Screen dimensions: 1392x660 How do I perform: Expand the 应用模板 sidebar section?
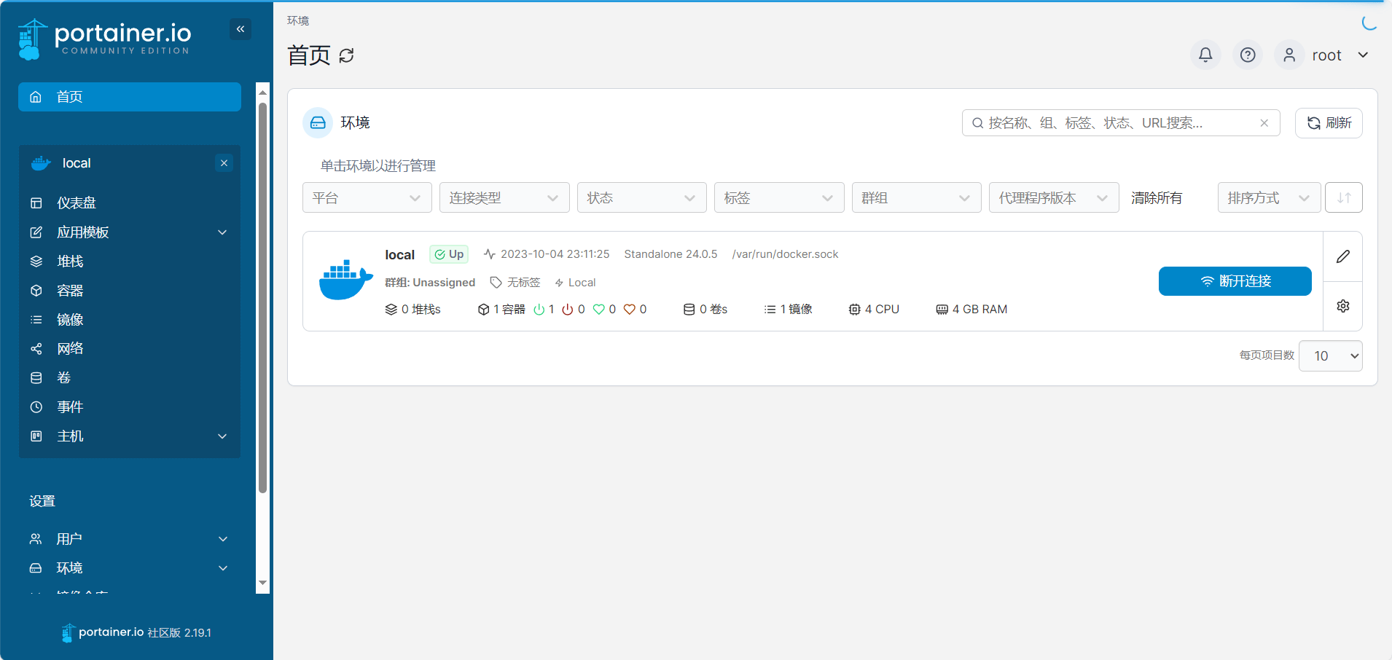(x=82, y=232)
